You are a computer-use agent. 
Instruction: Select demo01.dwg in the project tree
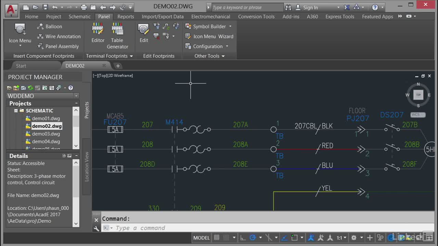click(x=46, y=118)
